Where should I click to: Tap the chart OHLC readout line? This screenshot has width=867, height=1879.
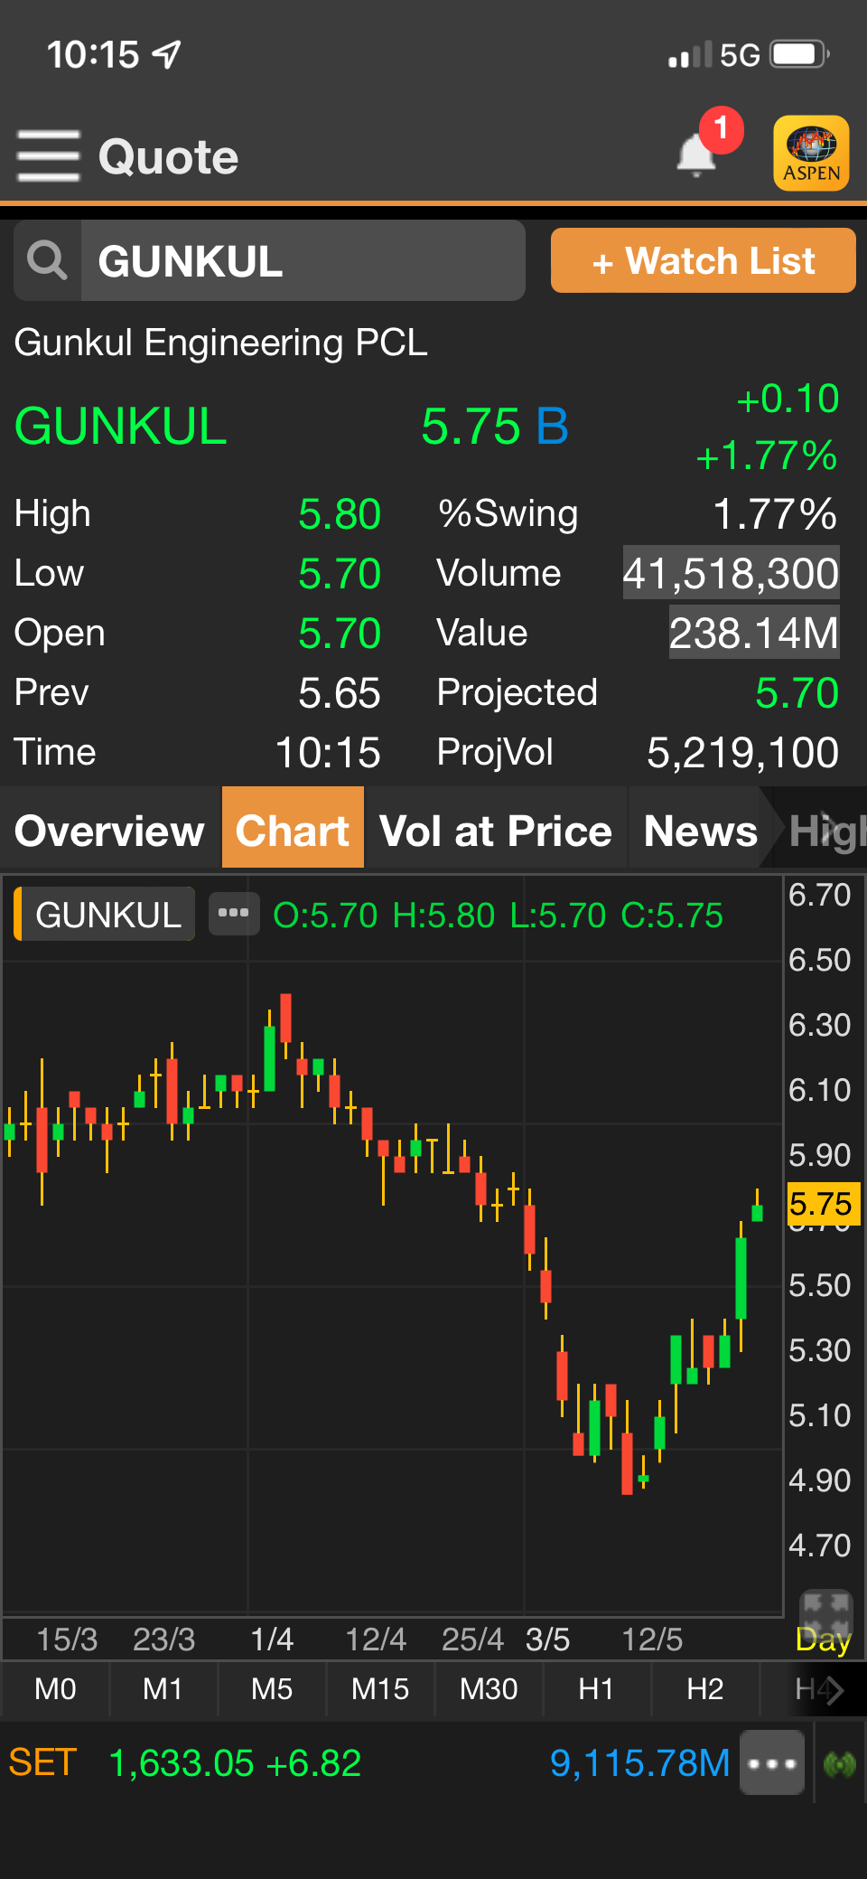[498, 916]
